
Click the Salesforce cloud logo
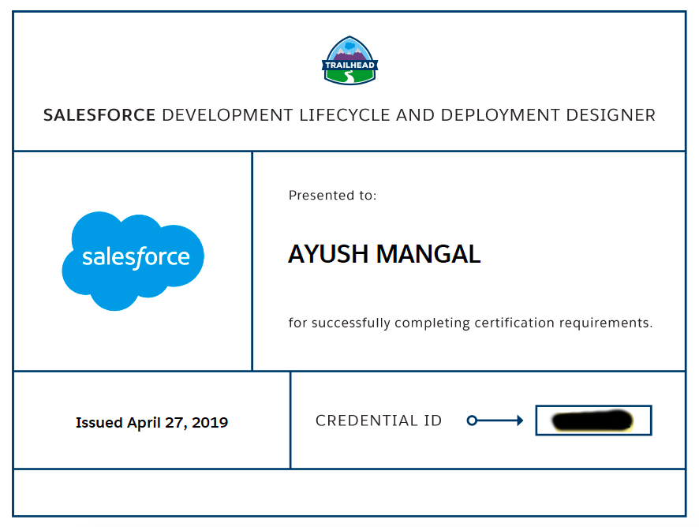(x=133, y=261)
